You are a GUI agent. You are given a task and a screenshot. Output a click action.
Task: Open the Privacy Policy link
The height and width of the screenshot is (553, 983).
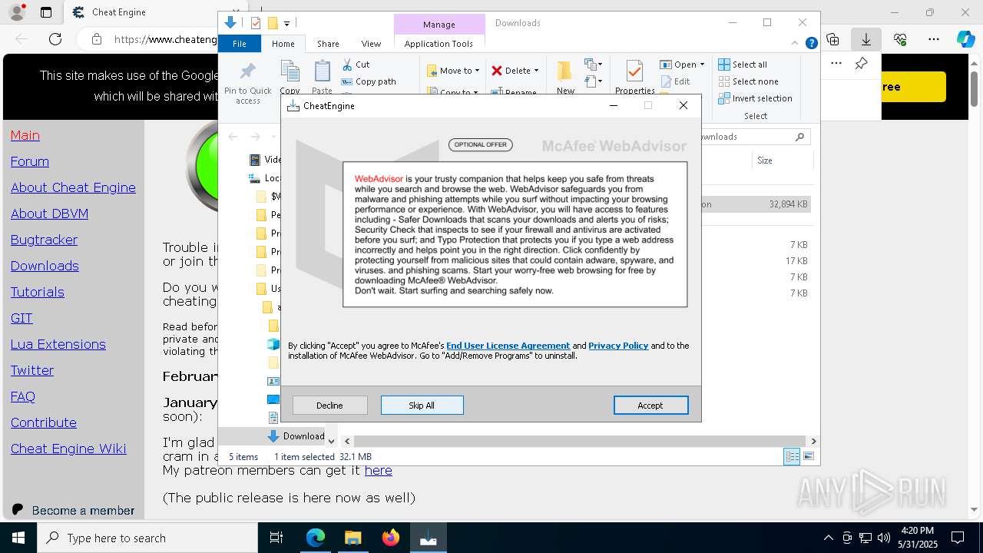click(618, 346)
